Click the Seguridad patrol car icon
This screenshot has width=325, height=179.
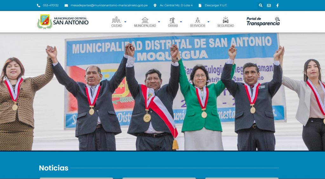point(226,20)
